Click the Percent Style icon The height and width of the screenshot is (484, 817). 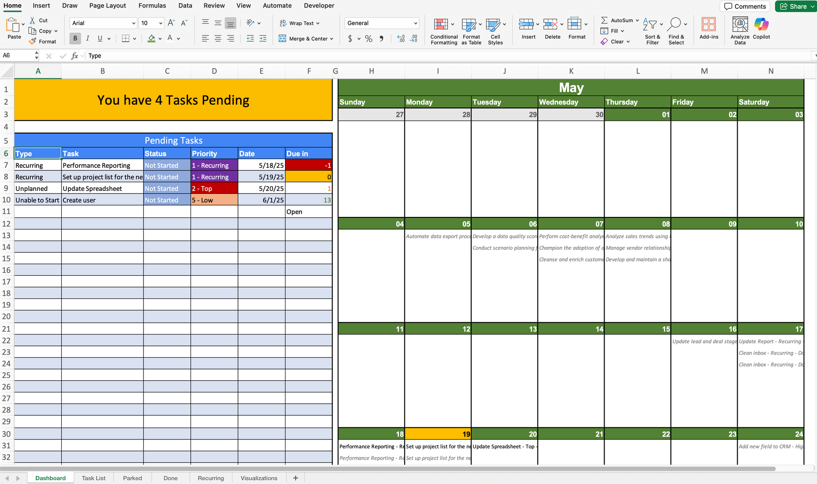pos(369,39)
